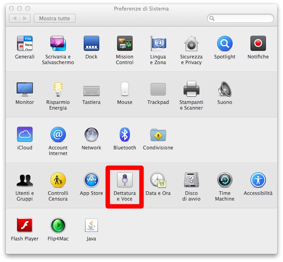Go forward with the right arrow button
The width and height of the screenshot is (283, 262).
[25, 18]
